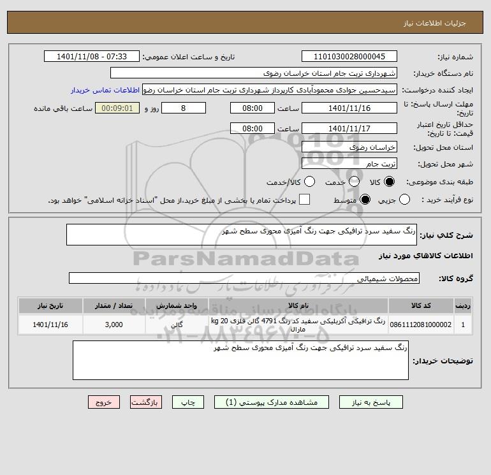Screen dimensions: 491x475
Task: Click the کد کالا column header
Action: (x=421, y=305)
